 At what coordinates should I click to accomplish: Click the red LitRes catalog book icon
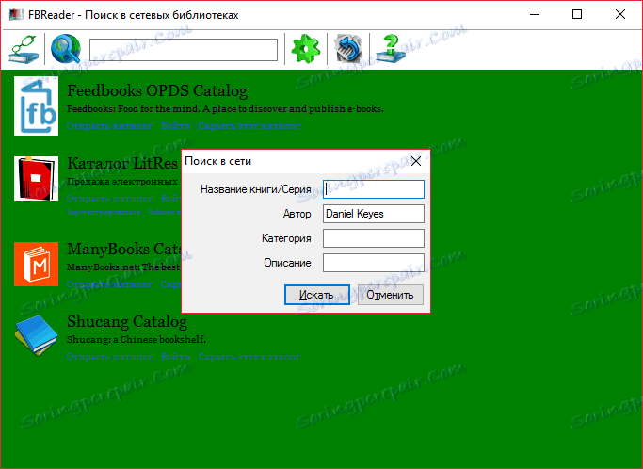[x=36, y=179]
